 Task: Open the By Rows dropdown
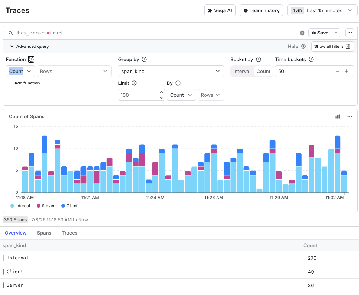point(211,95)
